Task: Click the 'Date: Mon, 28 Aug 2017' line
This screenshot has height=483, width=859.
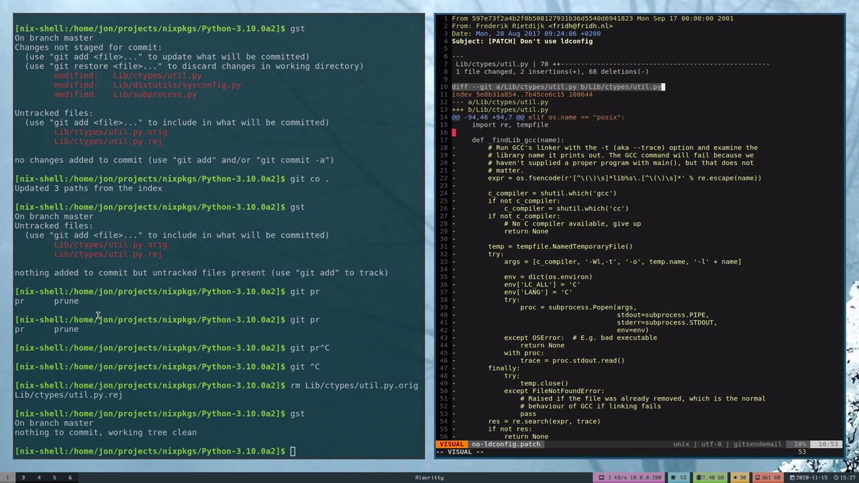Action: 525,34
